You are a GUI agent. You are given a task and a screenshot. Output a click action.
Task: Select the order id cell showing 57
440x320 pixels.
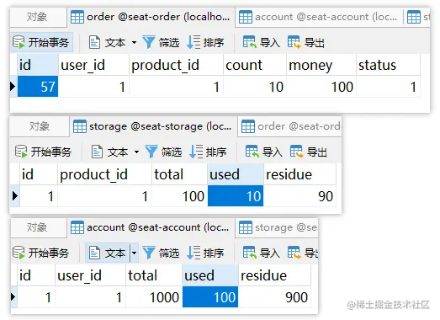pyautogui.click(x=38, y=87)
